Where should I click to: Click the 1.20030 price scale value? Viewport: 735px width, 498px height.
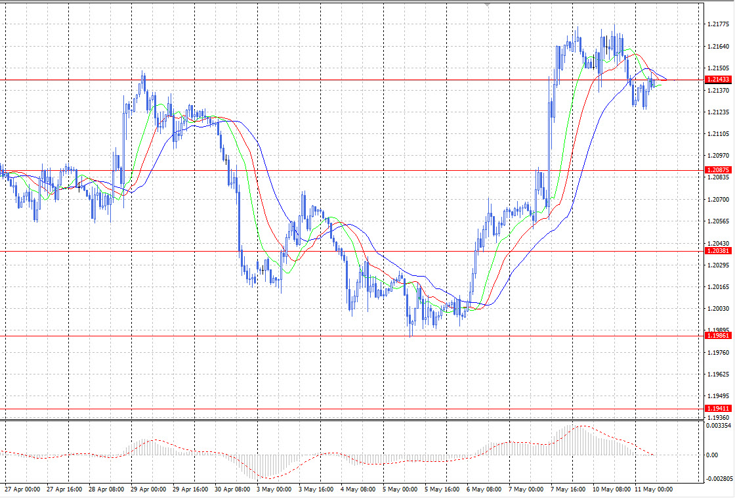[x=718, y=308]
